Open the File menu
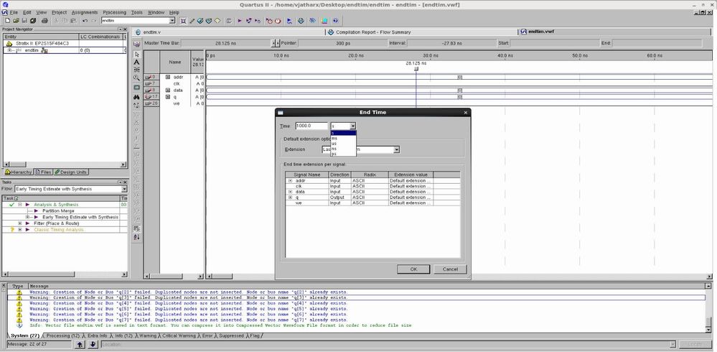This screenshot has height=352, width=717. pos(13,12)
